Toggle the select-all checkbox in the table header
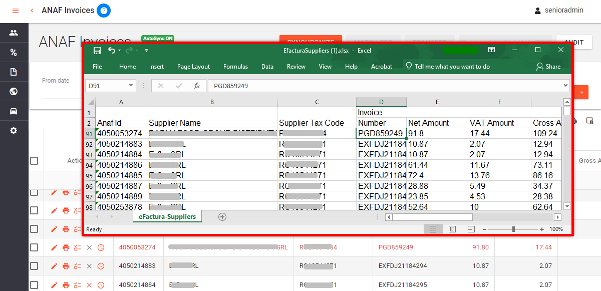 (x=34, y=161)
